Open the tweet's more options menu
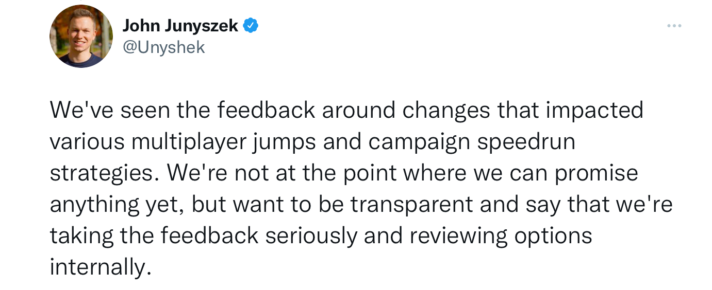 pos(674,26)
